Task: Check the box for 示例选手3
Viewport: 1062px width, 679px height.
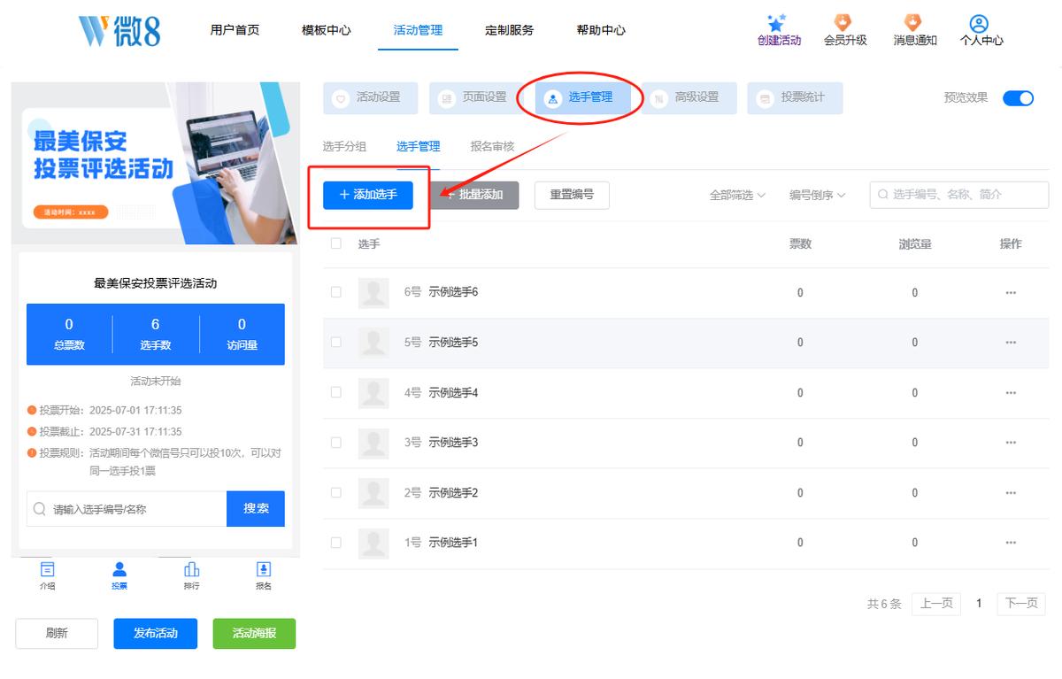Action: pyautogui.click(x=336, y=442)
